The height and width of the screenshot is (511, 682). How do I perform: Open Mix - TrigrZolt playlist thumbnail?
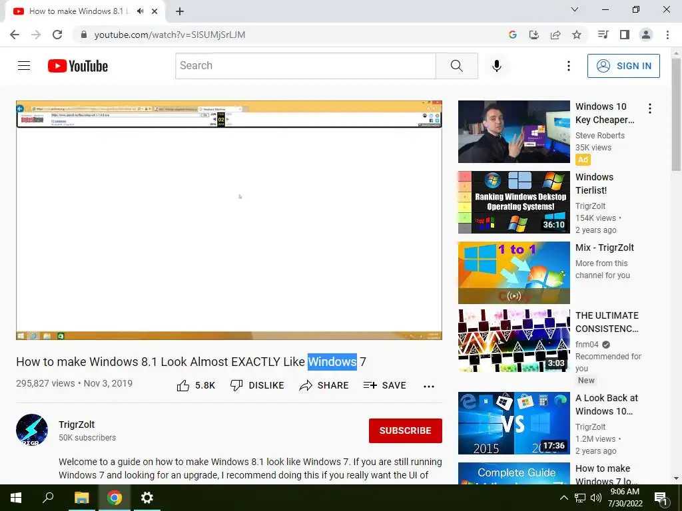[514, 273]
